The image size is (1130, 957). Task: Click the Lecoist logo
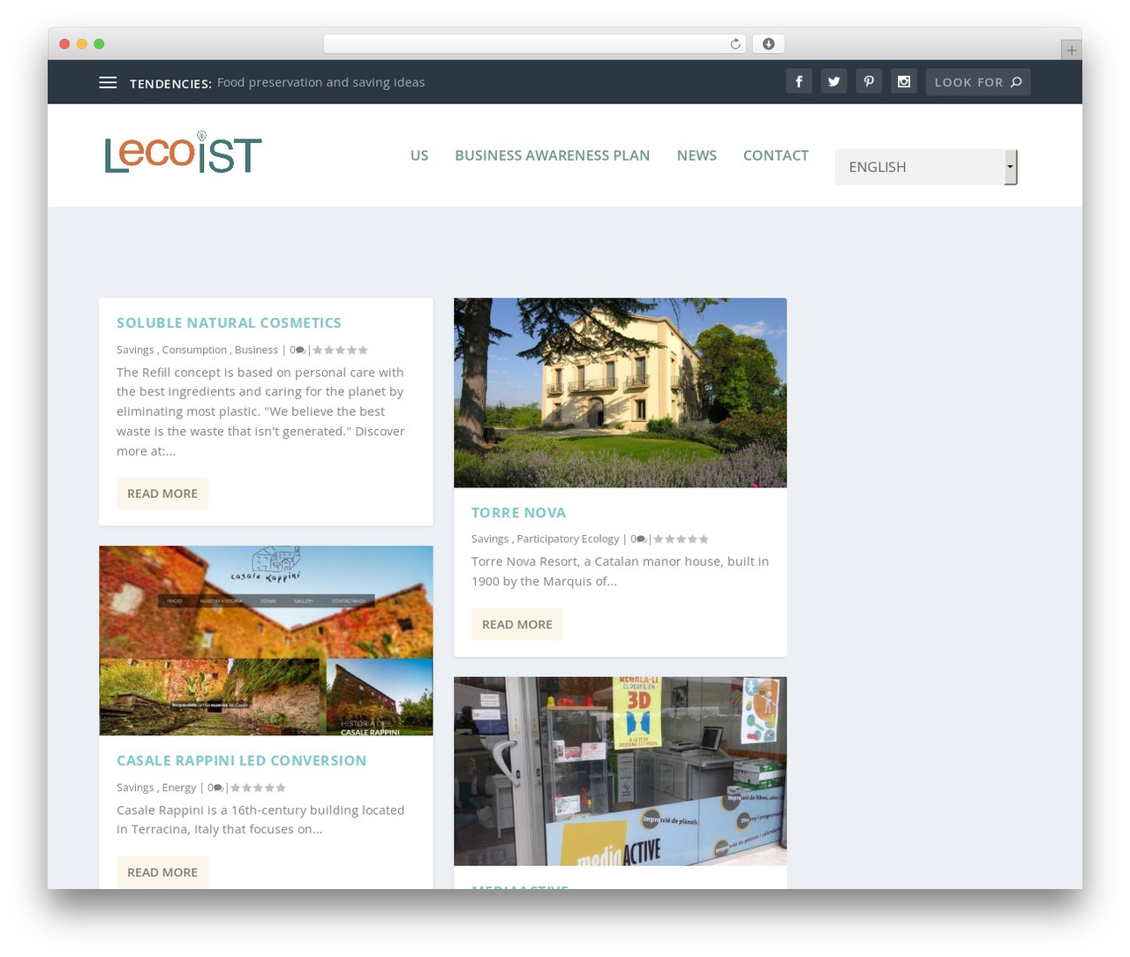(x=184, y=153)
